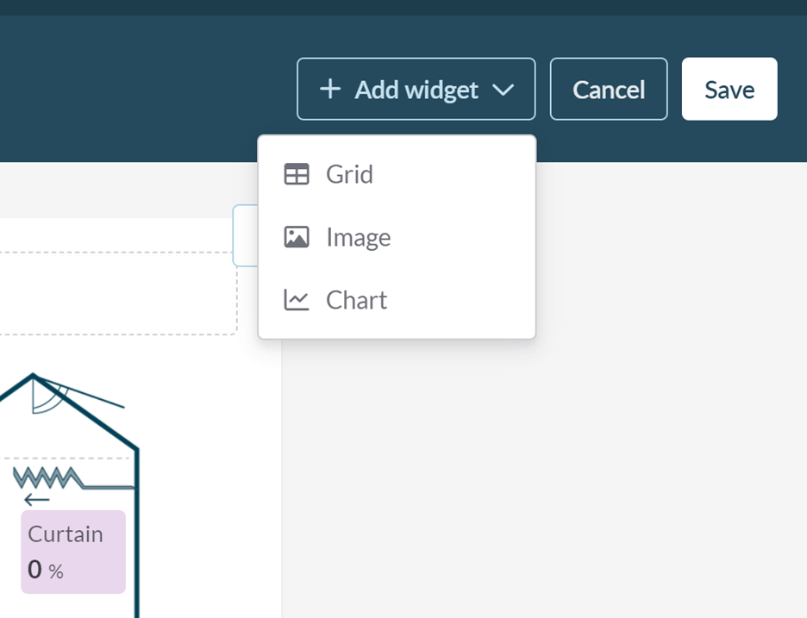
Task: Select the Image widget option
Action: 358,237
